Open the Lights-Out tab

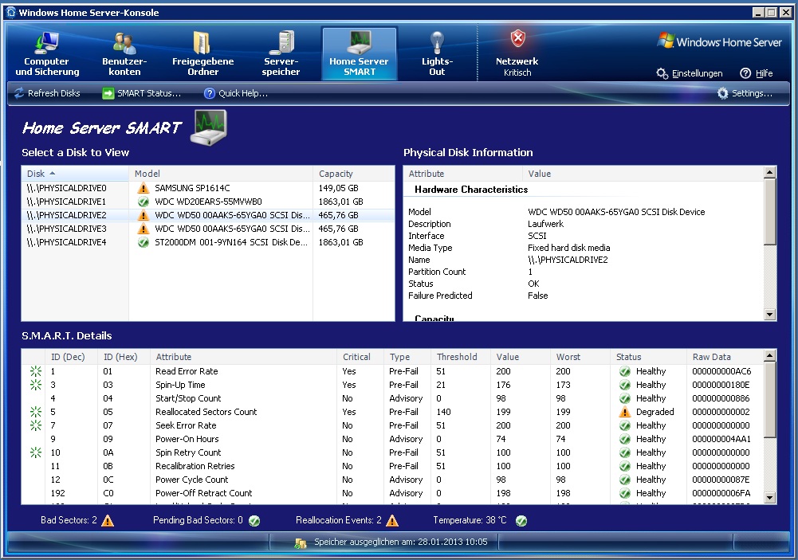click(x=437, y=53)
